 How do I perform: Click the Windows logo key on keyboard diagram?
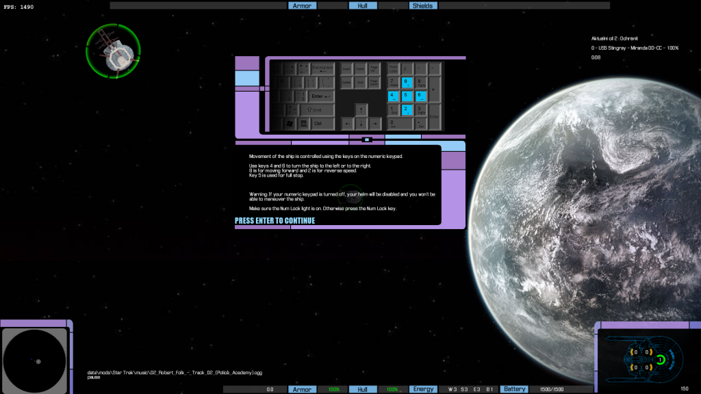click(290, 123)
